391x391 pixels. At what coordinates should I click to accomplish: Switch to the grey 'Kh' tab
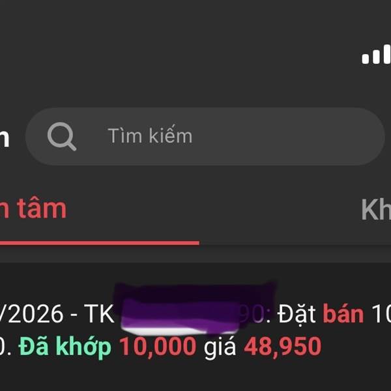tap(376, 210)
